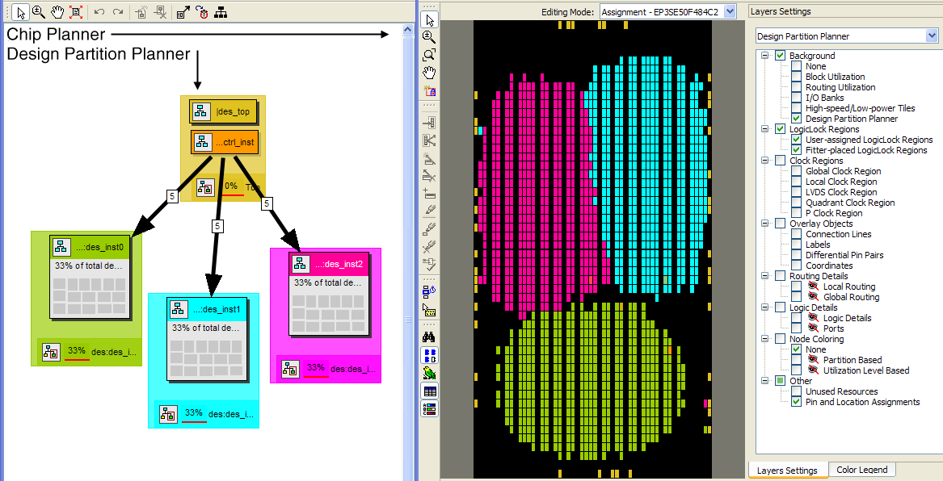Click the table grid icon in Chip Planner toolbar
Image resolution: width=943 pixels, height=481 pixels.
click(x=429, y=391)
